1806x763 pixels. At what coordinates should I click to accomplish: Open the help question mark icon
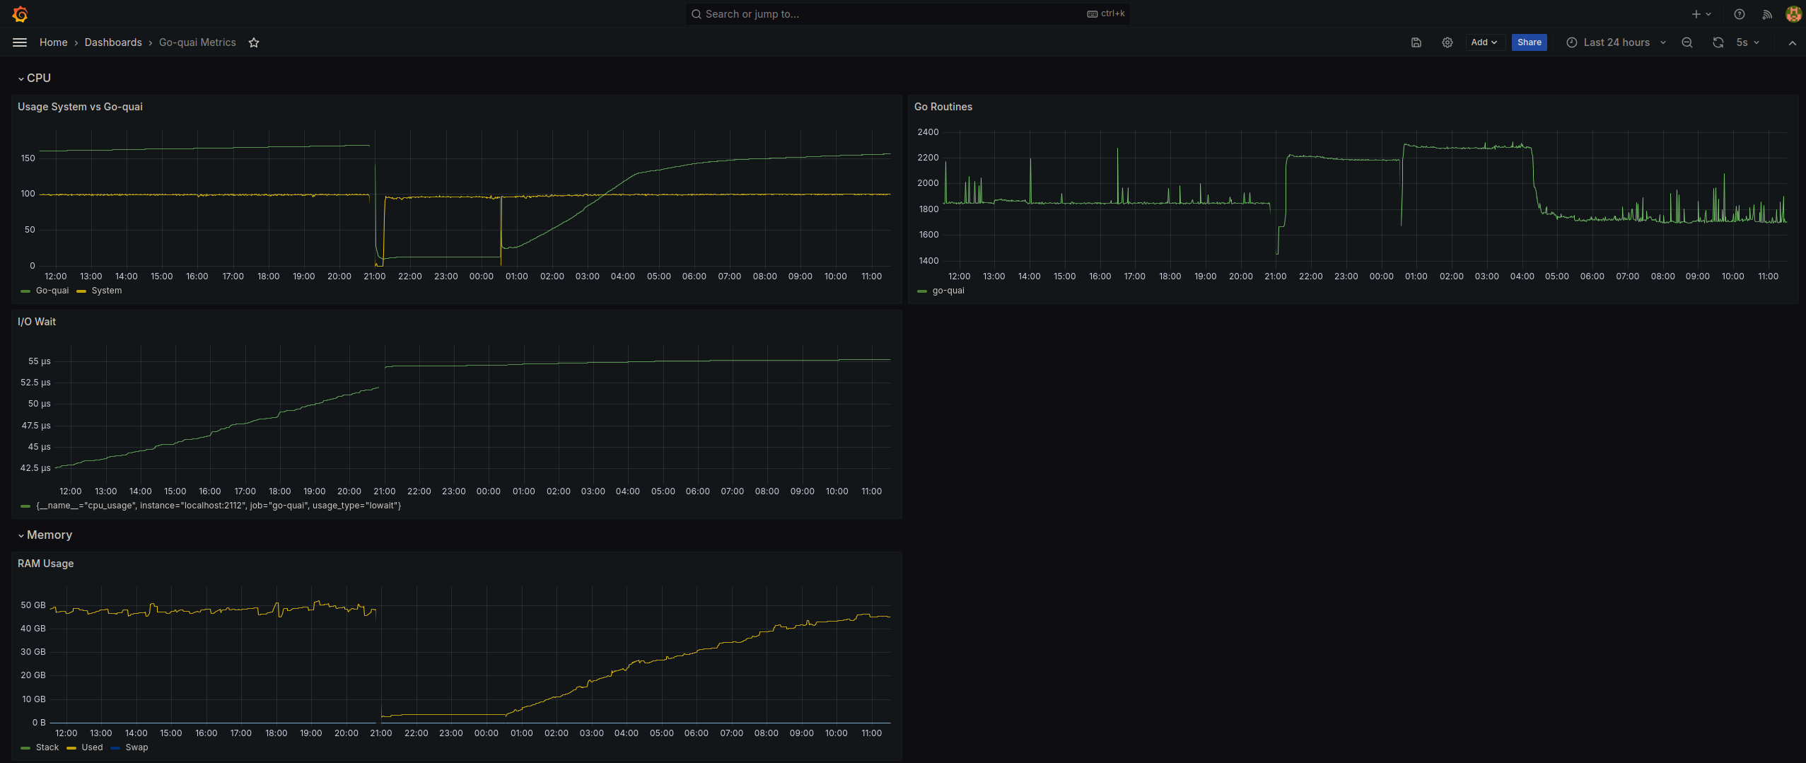click(x=1739, y=14)
